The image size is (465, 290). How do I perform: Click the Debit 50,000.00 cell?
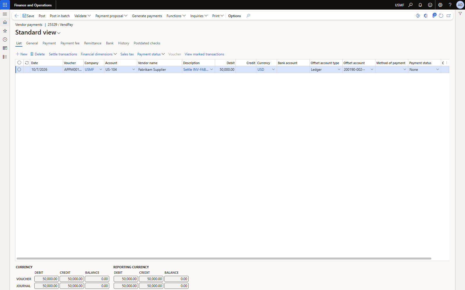point(225,70)
